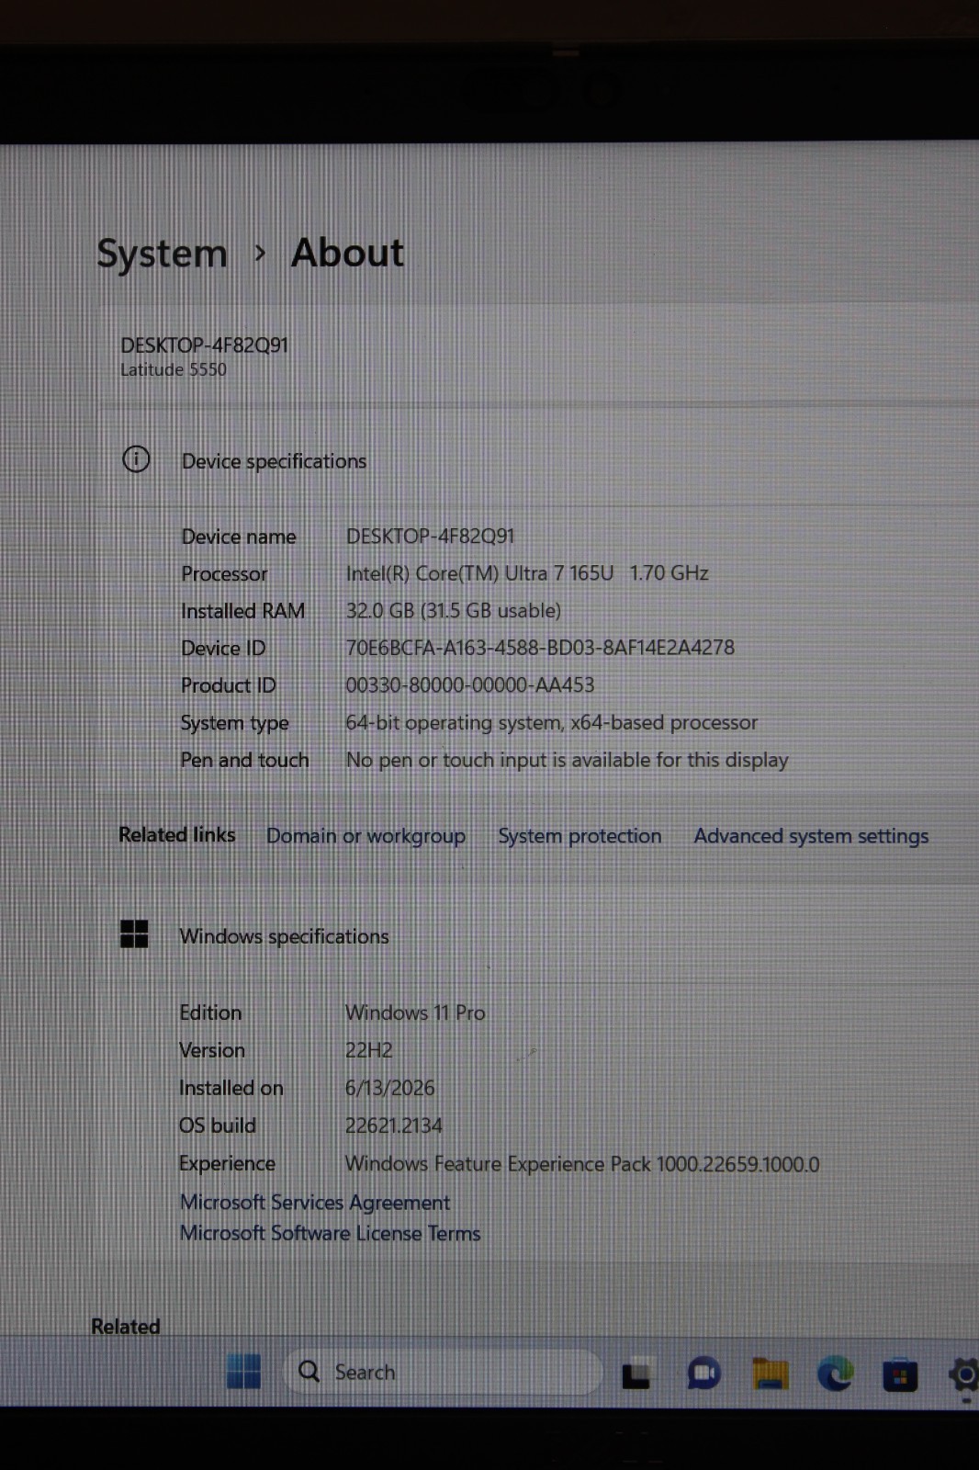This screenshot has height=1470, width=979.
Task: Open File Explorer from the taskbar
Action: [x=770, y=1374]
